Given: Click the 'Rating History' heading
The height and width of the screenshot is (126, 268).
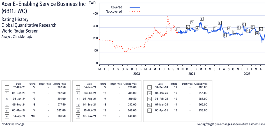Looking at the screenshot, I should point(15,19).
